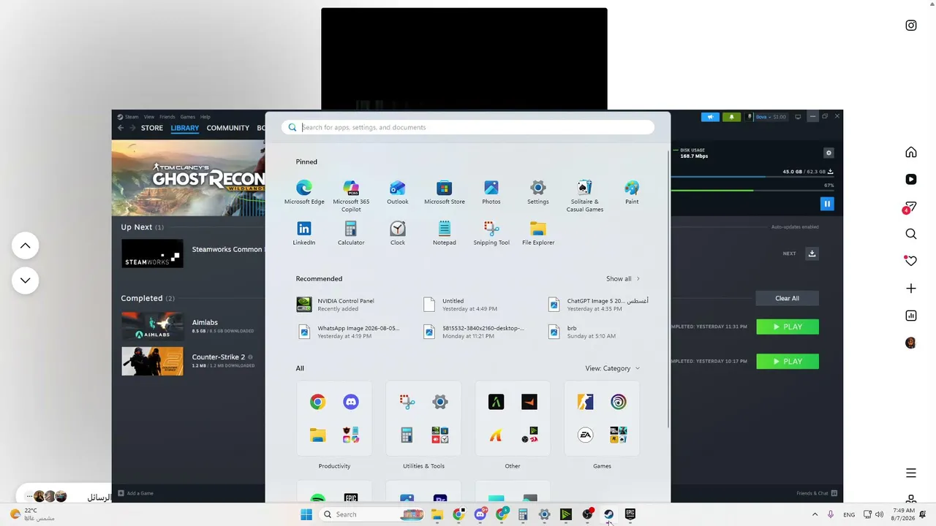Screen dimensions: 936x526
Task: Click Add a Game in Steam
Action: (136, 493)
